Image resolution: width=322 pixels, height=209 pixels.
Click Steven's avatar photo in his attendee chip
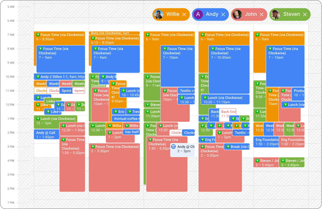point(276,14)
